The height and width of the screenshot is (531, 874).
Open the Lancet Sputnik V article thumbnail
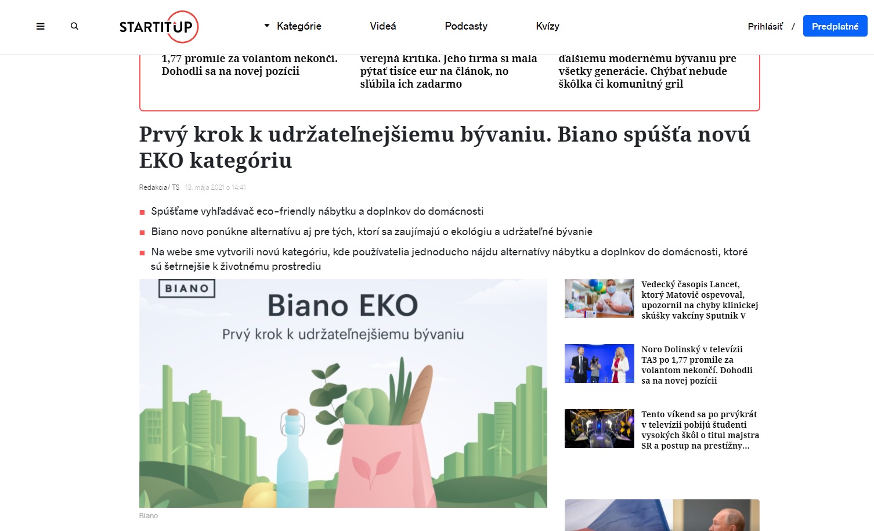coord(599,299)
